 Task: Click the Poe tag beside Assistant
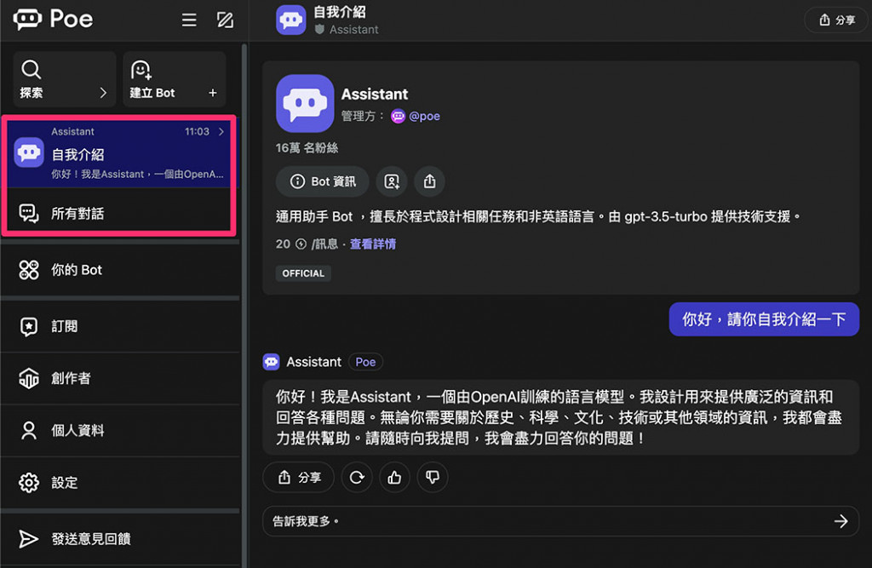click(x=365, y=362)
